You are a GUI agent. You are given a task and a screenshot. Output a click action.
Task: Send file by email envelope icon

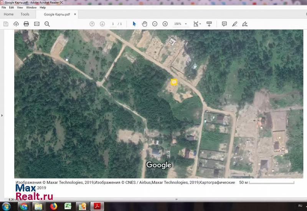point(36,24)
